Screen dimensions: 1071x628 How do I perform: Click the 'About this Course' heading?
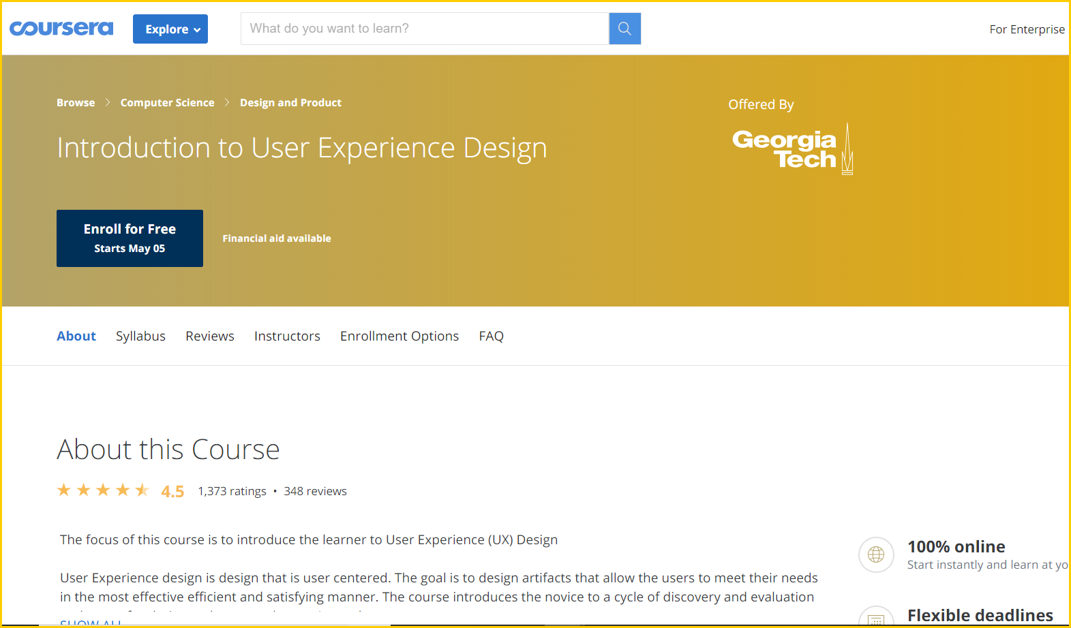point(168,450)
